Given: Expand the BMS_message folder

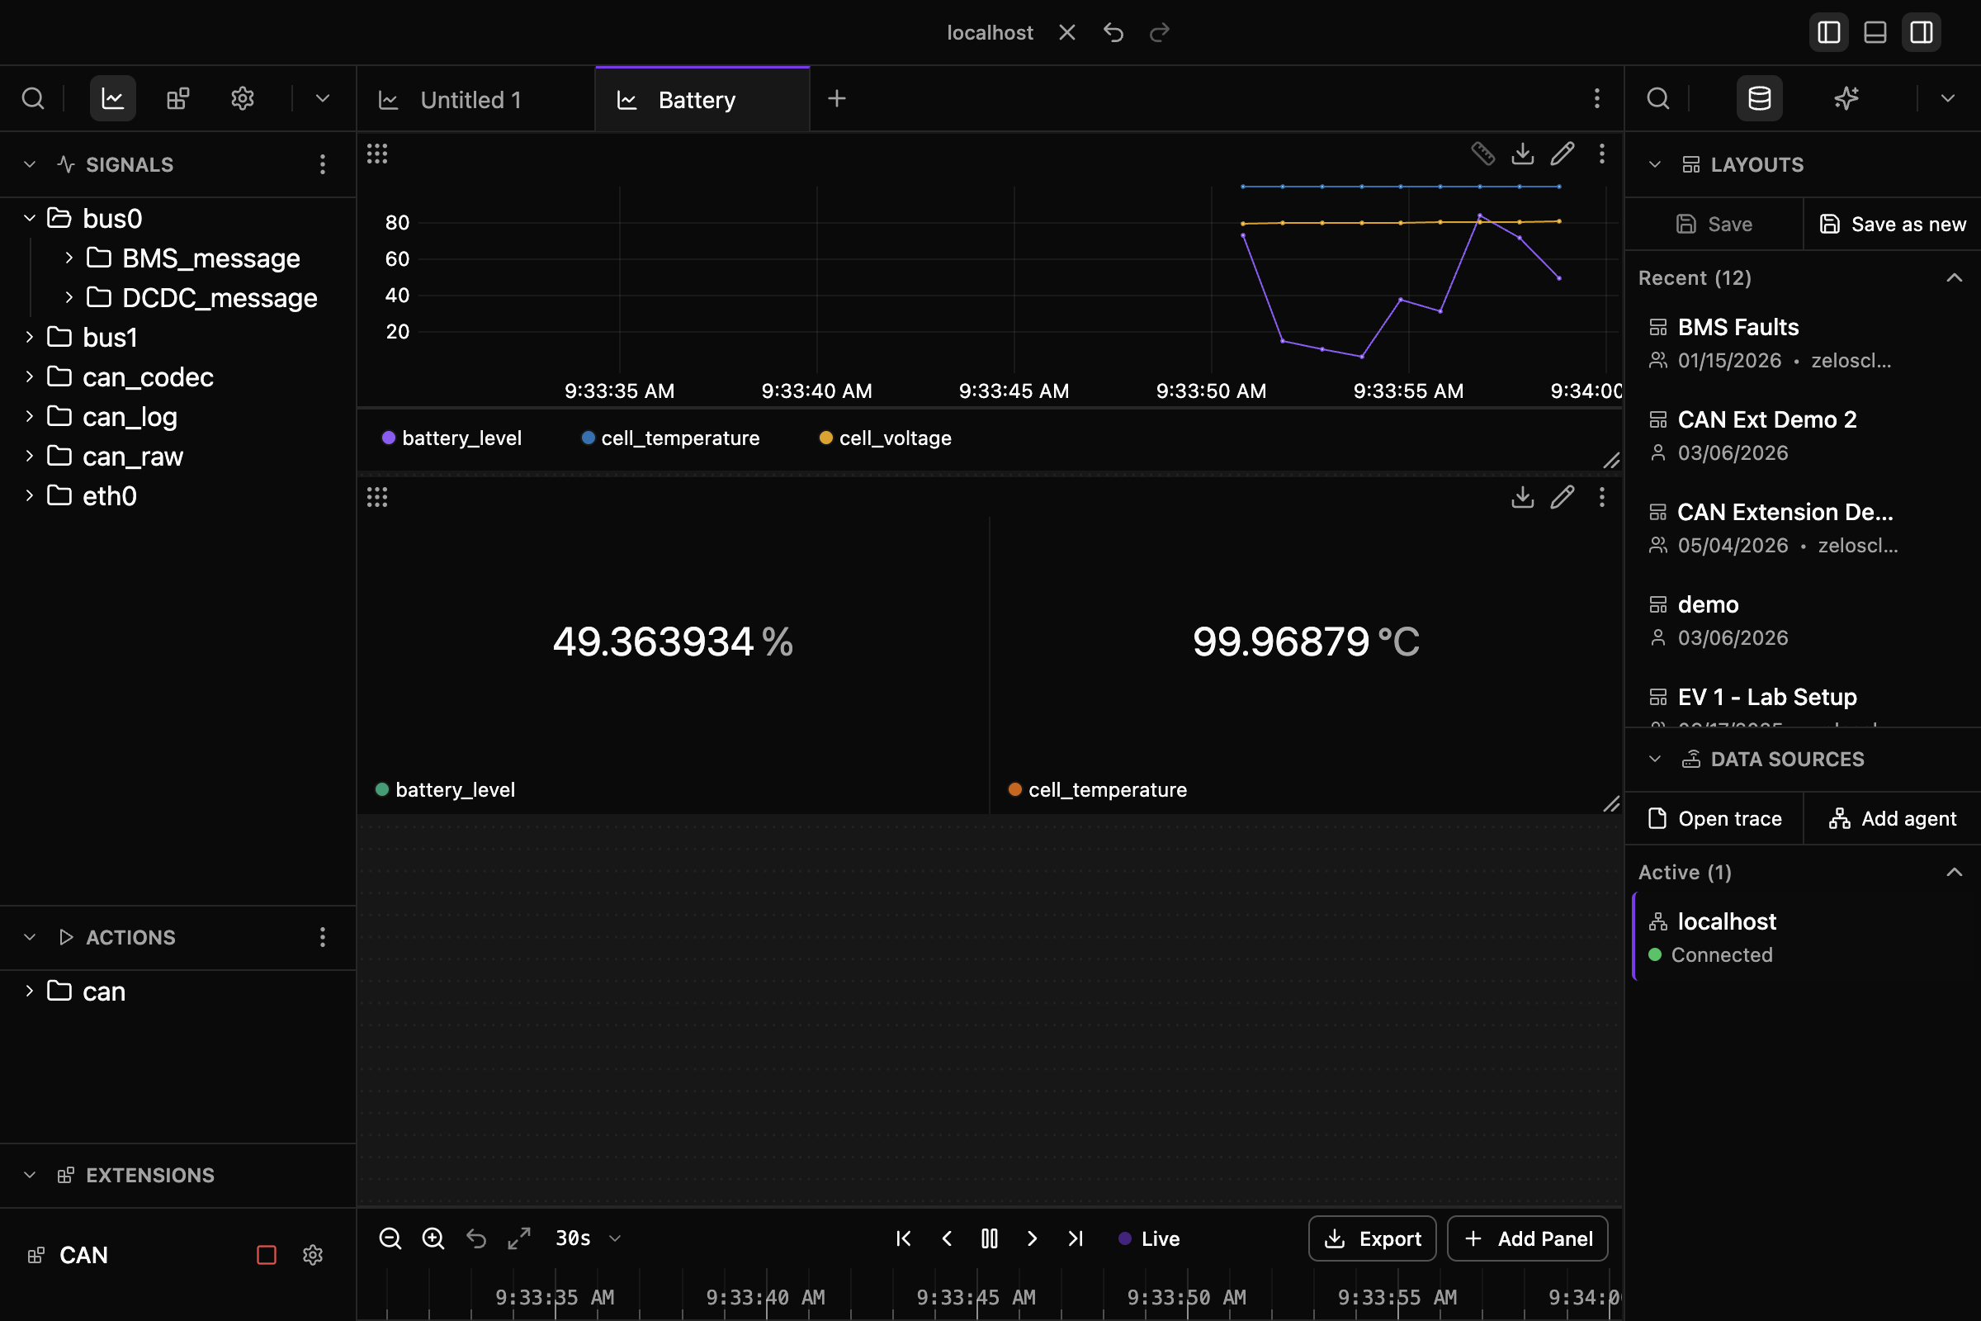Looking at the screenshot, I should [x=69, y=258].
